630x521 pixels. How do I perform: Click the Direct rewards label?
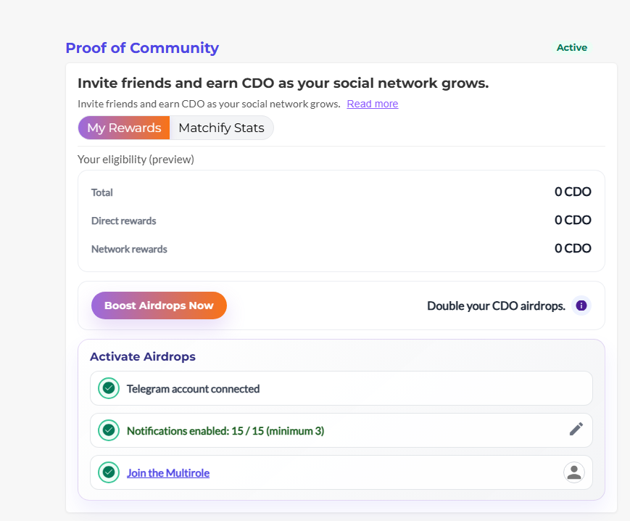pos(123,221)
